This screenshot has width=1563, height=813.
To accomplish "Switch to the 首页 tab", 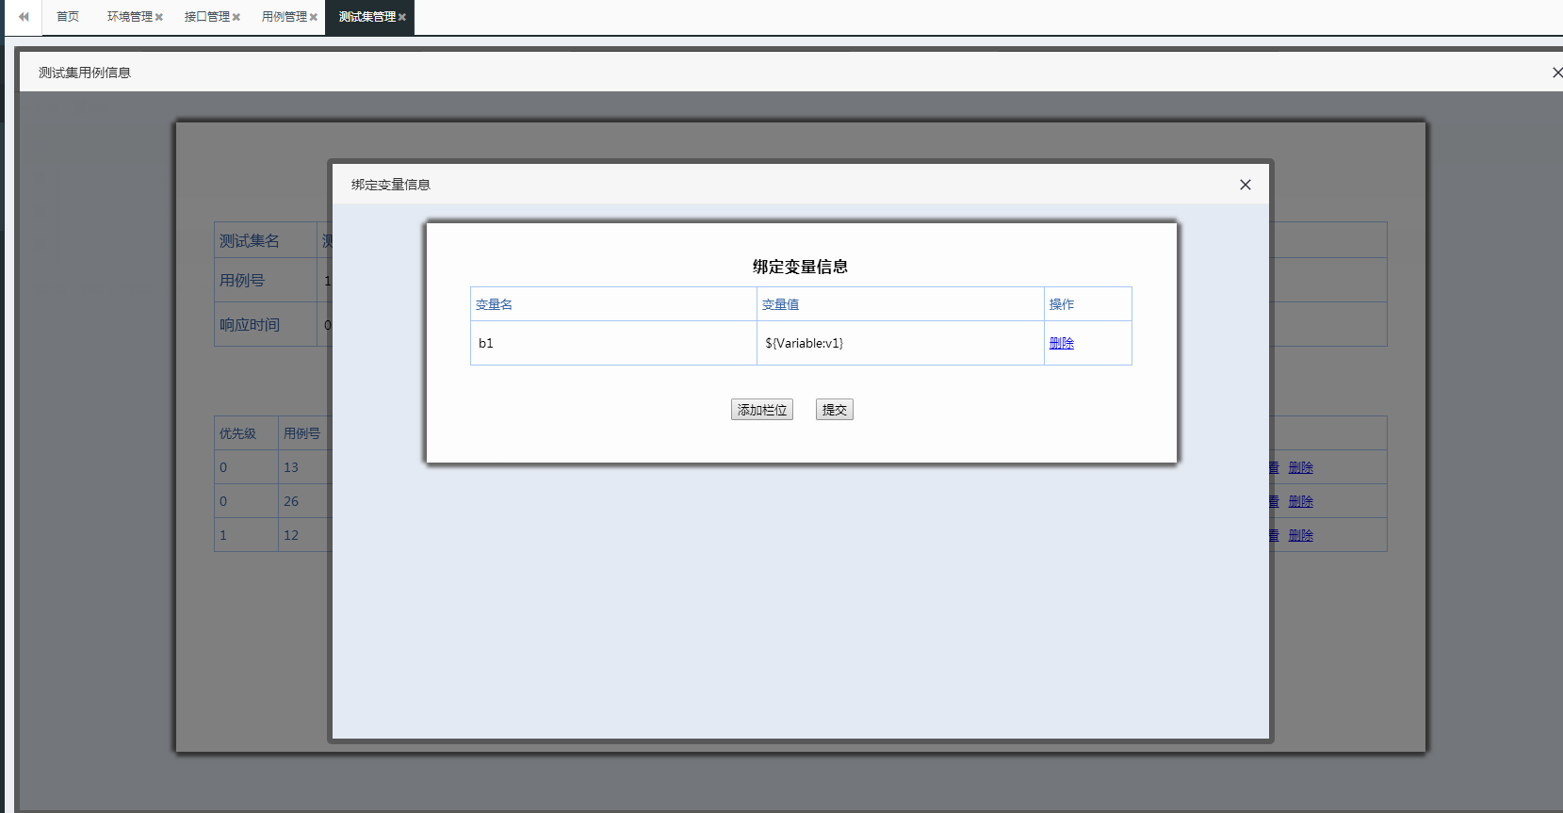I will (x=68, y=17).
